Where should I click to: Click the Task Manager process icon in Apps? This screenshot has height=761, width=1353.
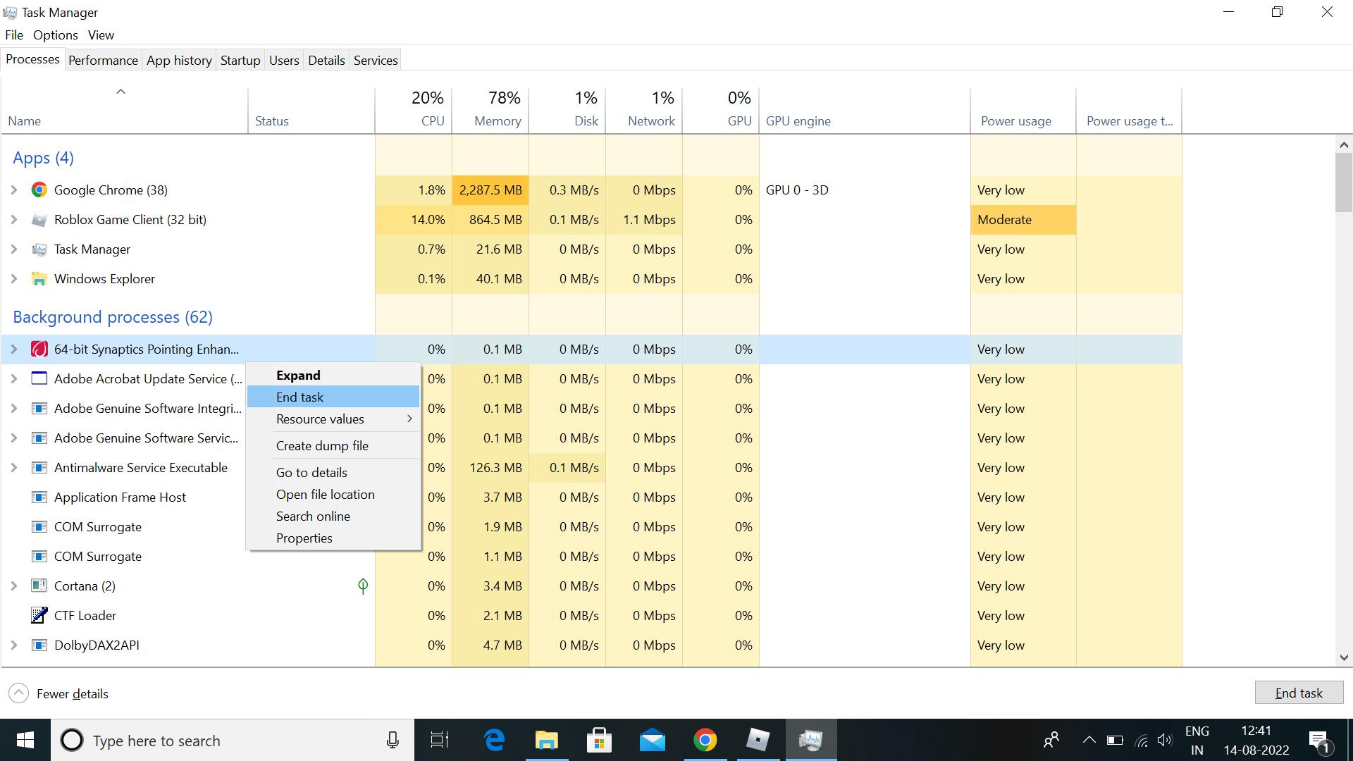[x=39, y=249]
